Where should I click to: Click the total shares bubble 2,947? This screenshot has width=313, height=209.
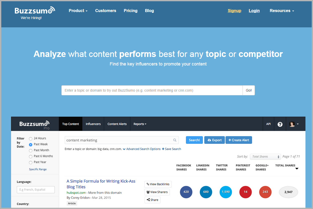[x=289, y=192]
